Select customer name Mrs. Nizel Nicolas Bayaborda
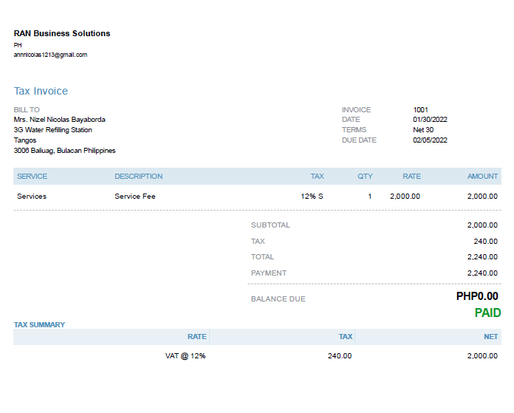The image size is (514, 413). click(x=59, y=120)
